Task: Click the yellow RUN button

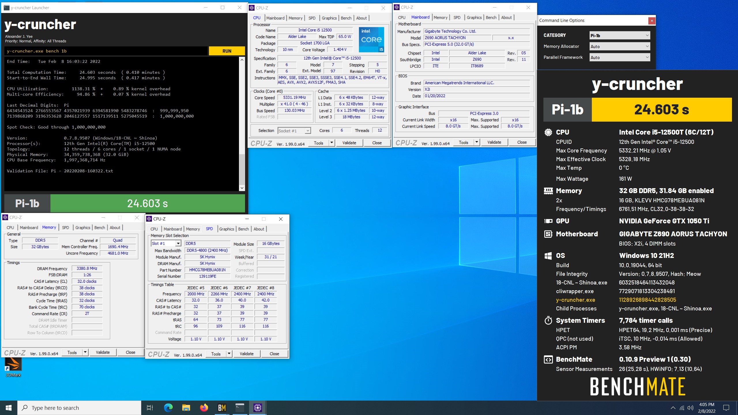Action: tap(227, 51)
